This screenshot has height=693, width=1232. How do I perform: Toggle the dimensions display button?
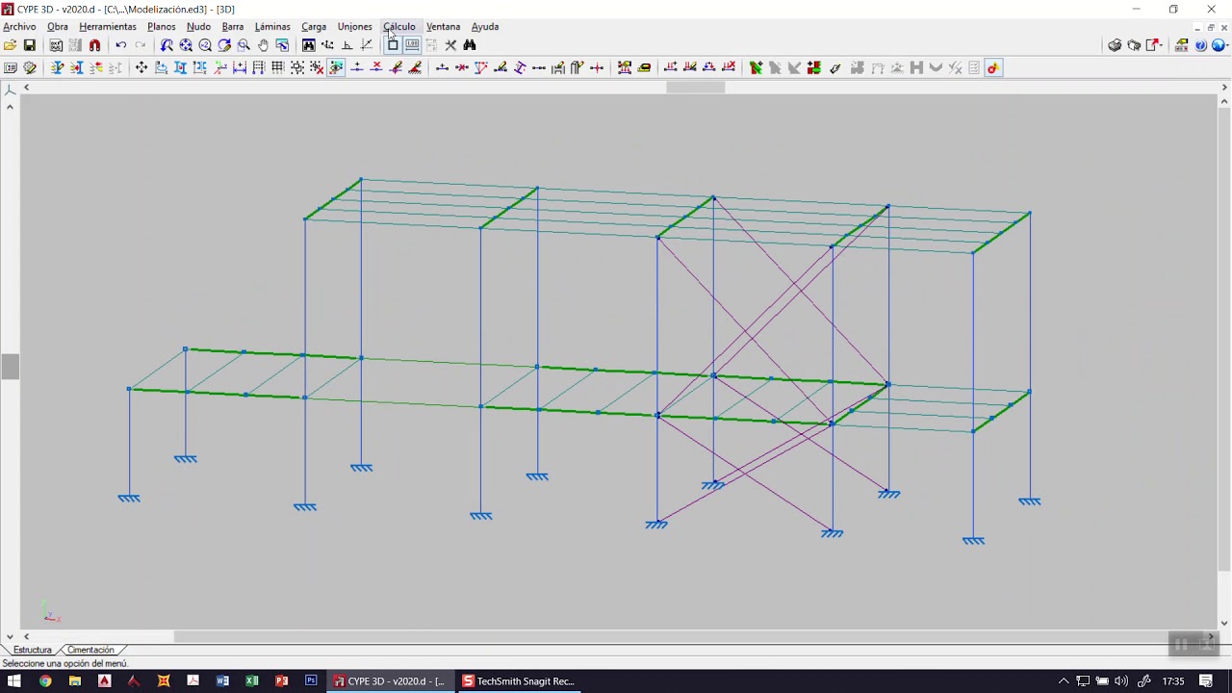pos(412,45)
